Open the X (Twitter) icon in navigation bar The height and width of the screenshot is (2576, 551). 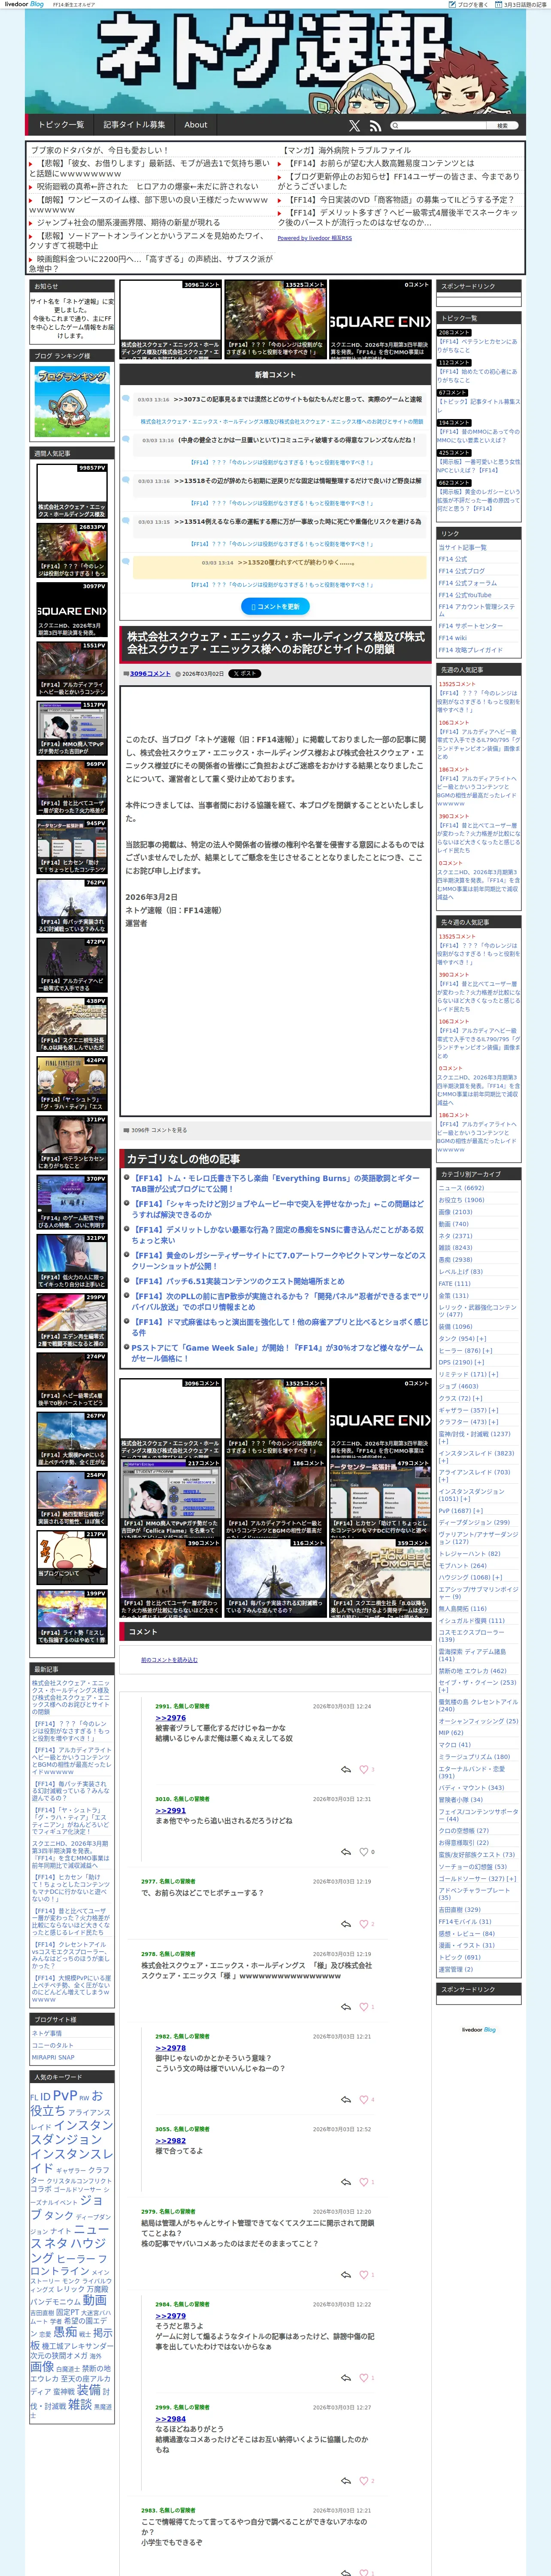click(354, 126)
